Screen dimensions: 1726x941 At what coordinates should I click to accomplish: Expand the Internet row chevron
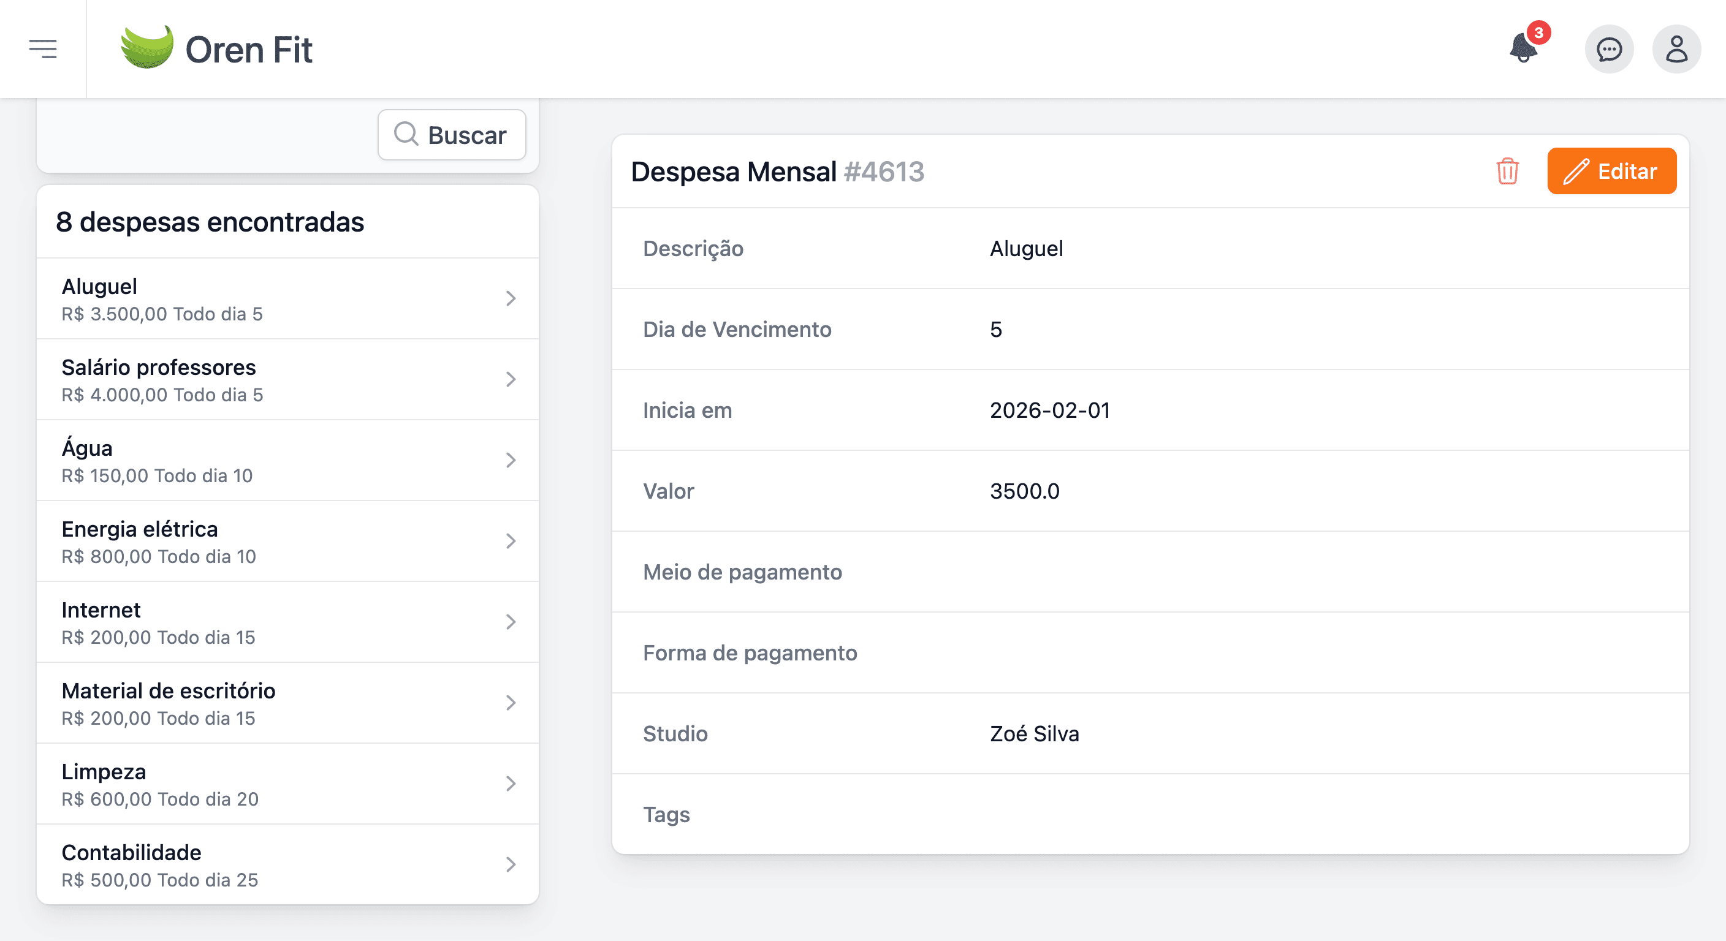pos(511,622)
